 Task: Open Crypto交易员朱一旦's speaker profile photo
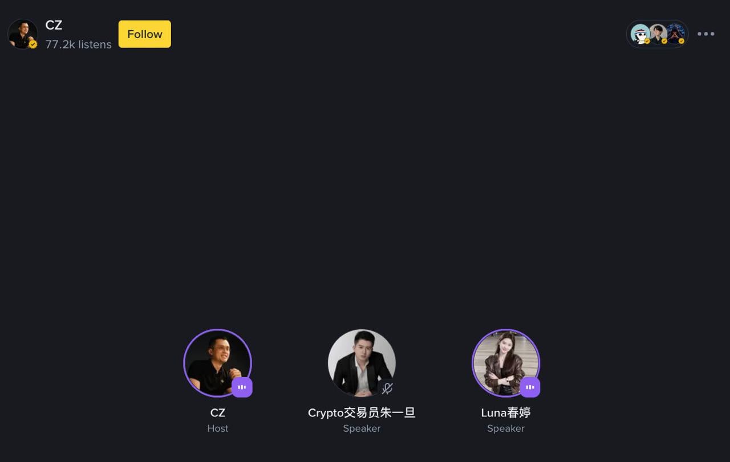pyautogui.click(x=362, y=363)
